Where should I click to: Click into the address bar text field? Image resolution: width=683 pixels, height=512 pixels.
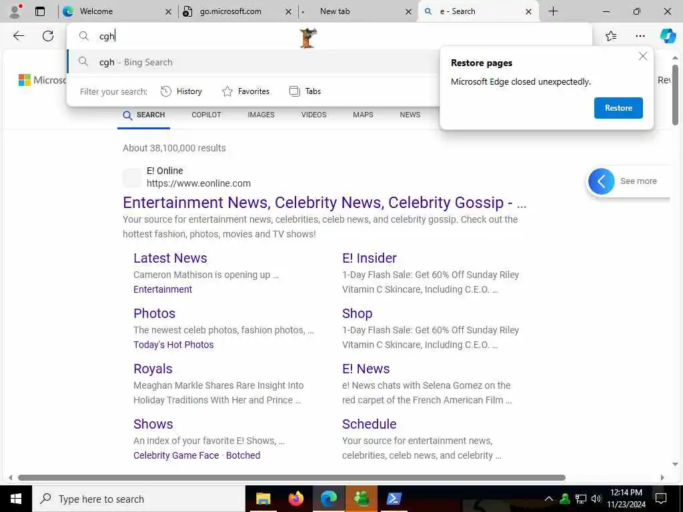point(331,36)
